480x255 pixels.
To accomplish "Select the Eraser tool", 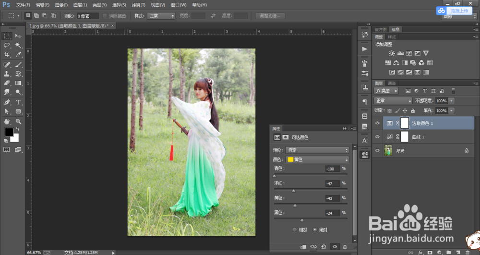I will pyautogui.click(x=7, y=83).
